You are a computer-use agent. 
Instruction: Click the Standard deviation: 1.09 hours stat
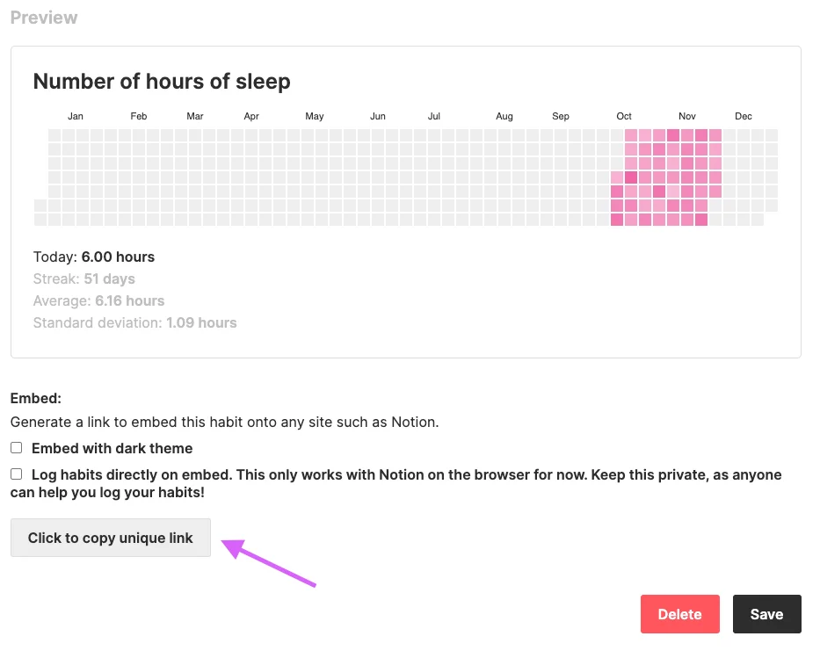click(x=135, y=322)
